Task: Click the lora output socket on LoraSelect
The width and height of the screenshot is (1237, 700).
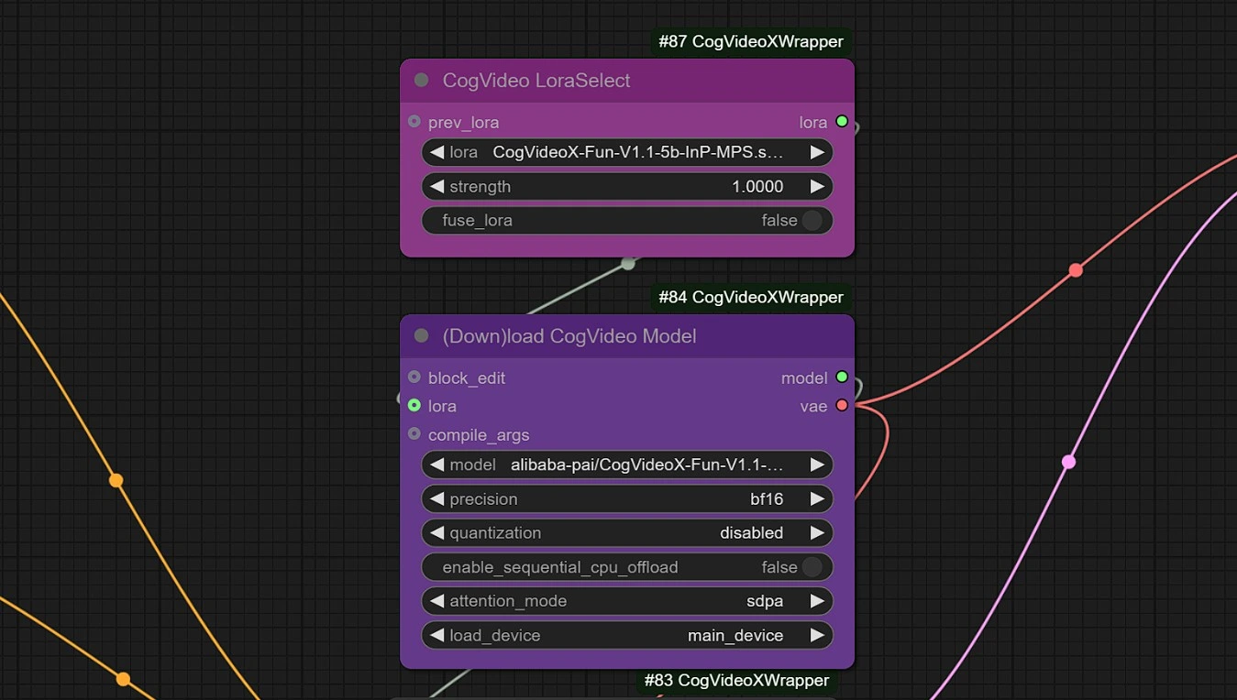Action: click(x=842, y=121)
